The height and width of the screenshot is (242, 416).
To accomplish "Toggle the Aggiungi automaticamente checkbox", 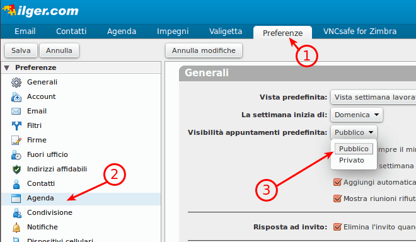I will point(337,182).
